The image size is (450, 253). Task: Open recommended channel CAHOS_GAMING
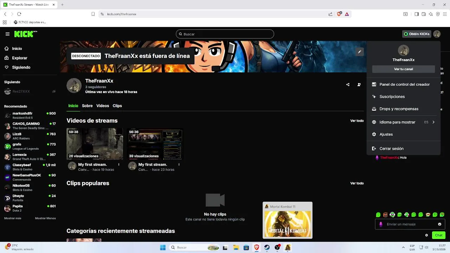[30, 126]
